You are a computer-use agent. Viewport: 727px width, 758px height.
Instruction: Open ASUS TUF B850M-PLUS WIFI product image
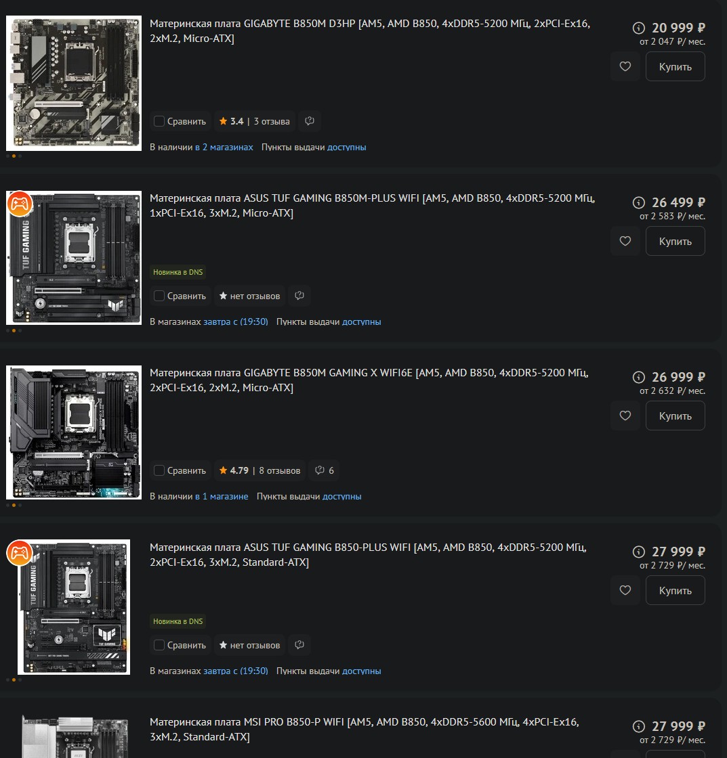click(x=74, y=258)
